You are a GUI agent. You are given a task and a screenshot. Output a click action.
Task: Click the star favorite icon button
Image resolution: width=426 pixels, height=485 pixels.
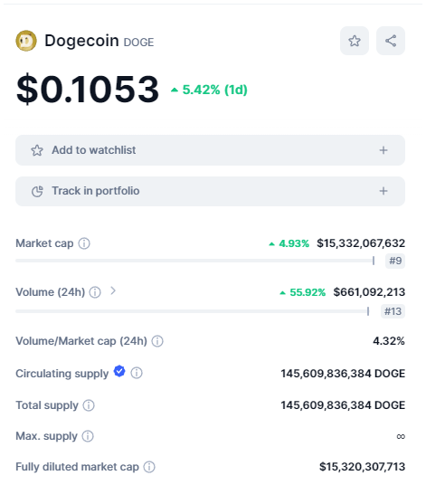[355, 41]
